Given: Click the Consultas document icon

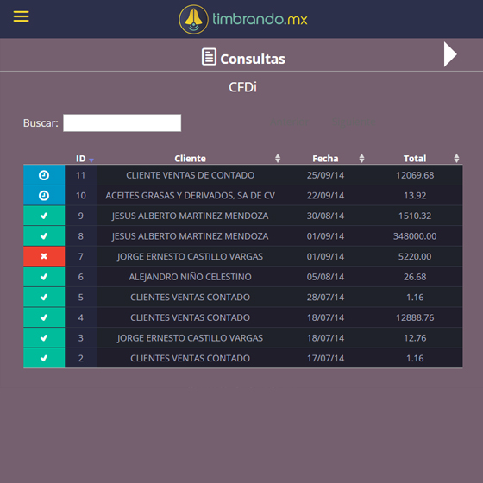Looking at the screenshot, I should (209, 57).
